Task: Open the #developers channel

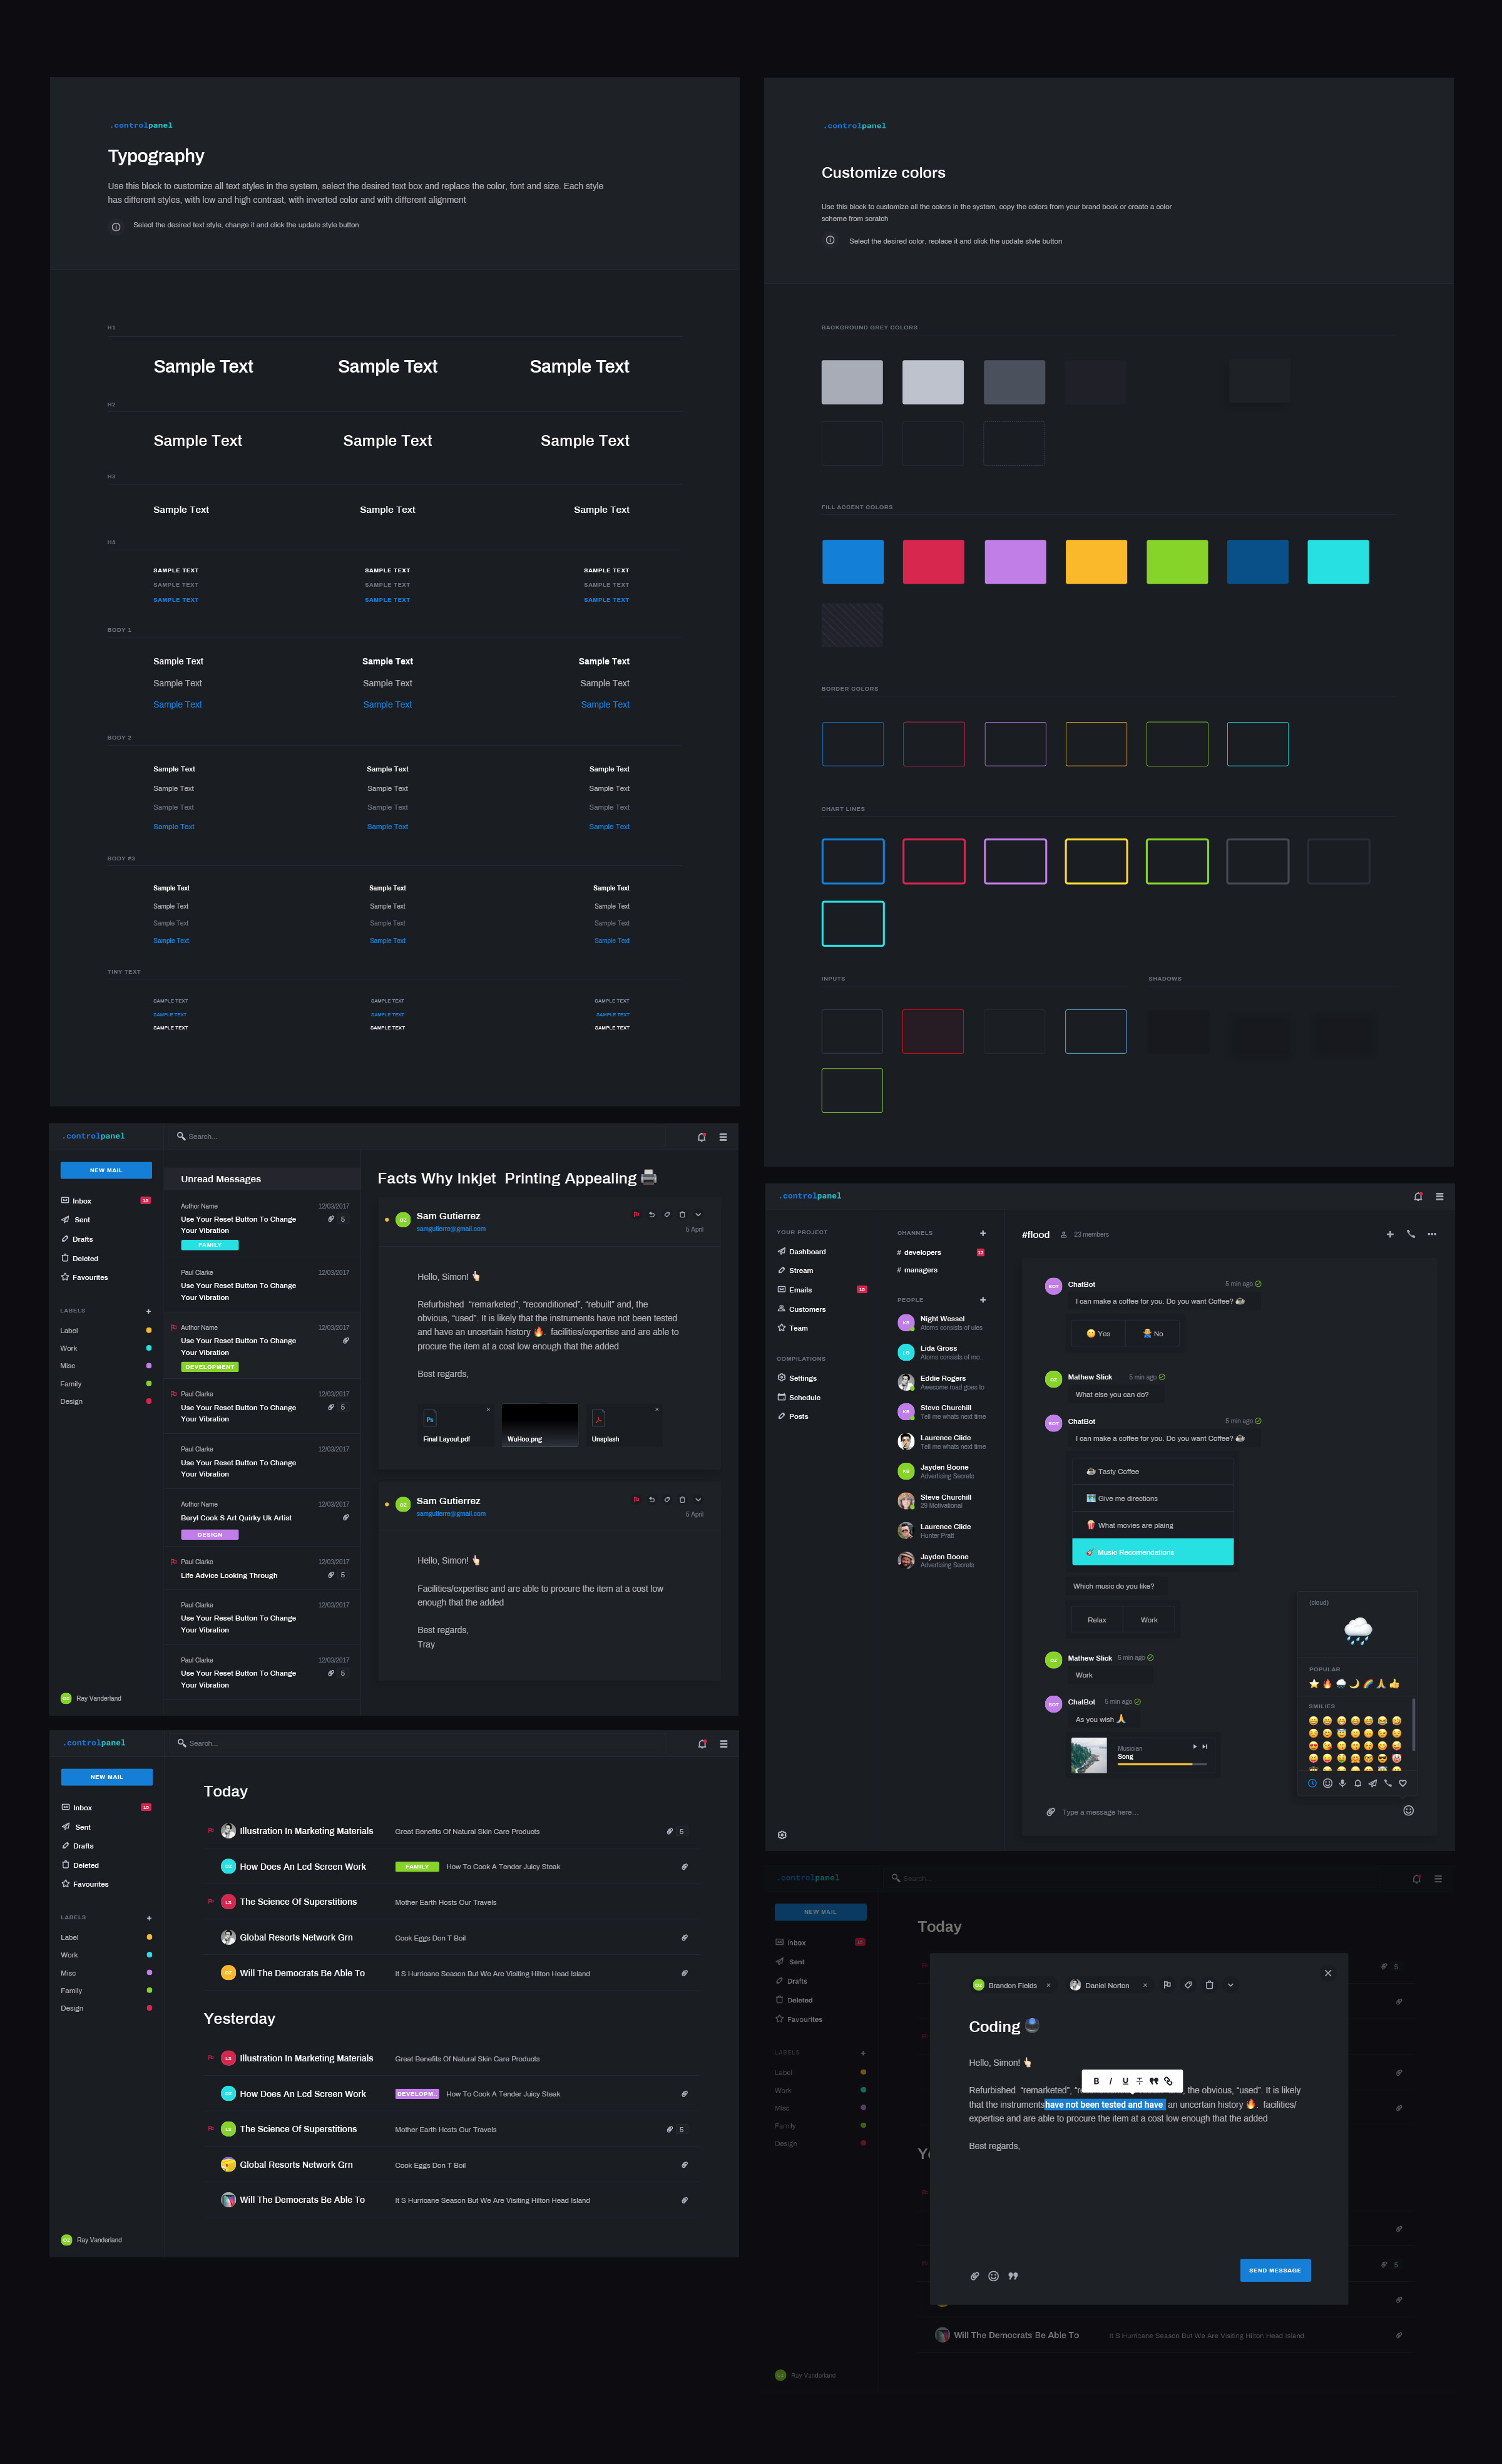Action: click(924, 1252)
